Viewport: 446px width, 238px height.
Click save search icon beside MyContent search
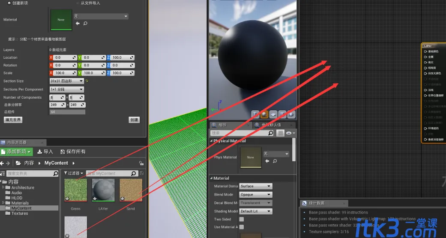[142, 173]
